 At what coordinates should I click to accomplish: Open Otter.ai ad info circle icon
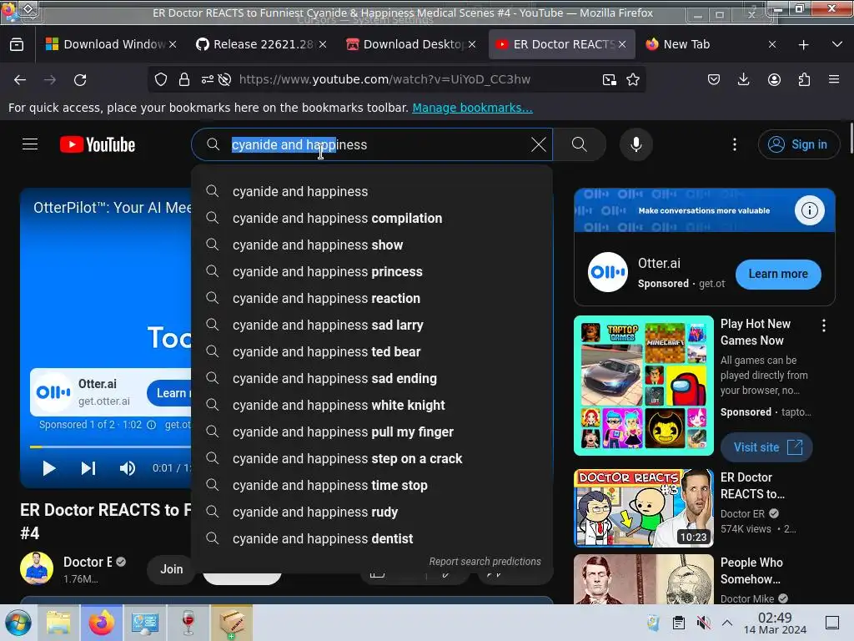809,210
